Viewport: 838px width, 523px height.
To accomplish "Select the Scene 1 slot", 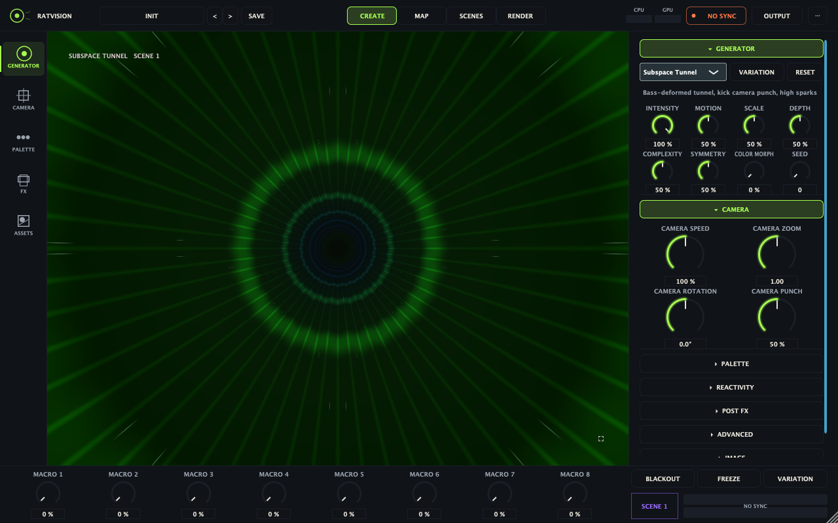I will 655,506.
